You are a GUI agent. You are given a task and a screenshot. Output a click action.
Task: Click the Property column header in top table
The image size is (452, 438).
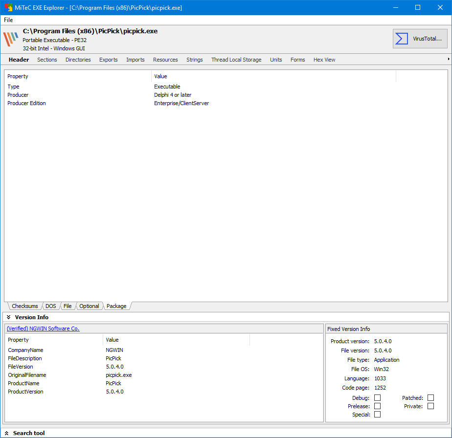78,76
